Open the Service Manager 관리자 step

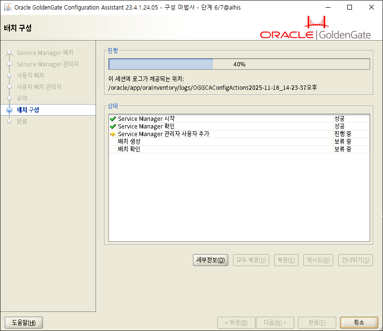pyautogui.click(x=48, y=64)
